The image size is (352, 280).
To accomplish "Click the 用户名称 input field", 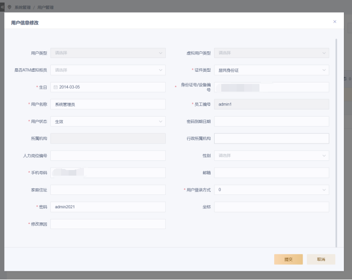I will [108, 104].
